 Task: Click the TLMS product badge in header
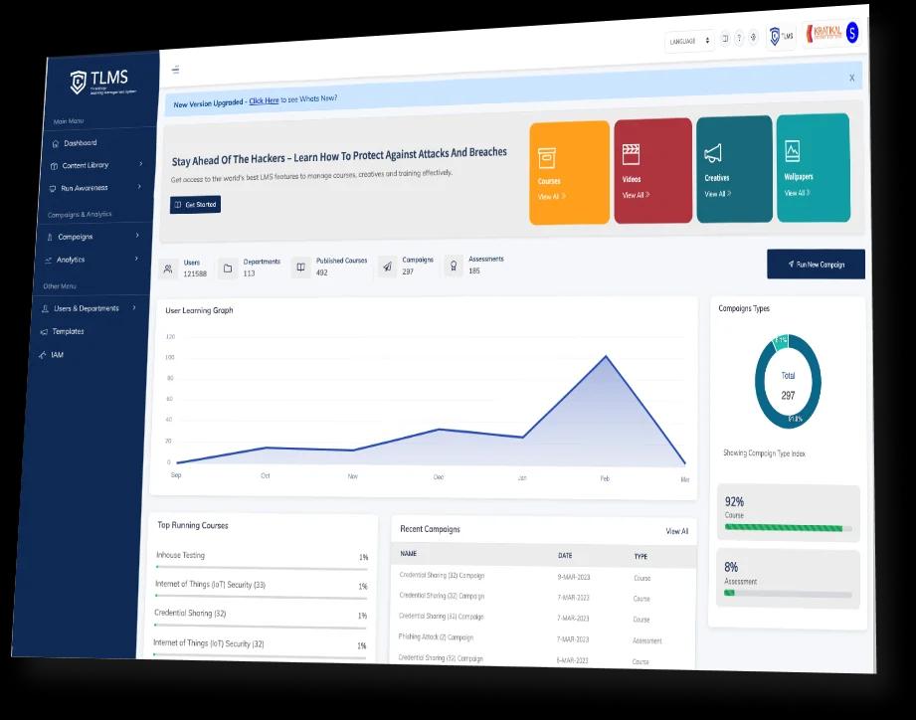[781, 36]
